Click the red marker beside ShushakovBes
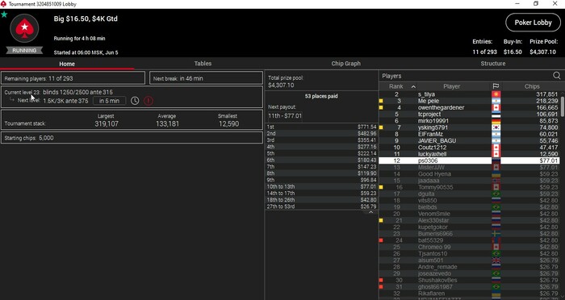The height and width of the screenshot is (300, 565). click(x=381, y=280)
